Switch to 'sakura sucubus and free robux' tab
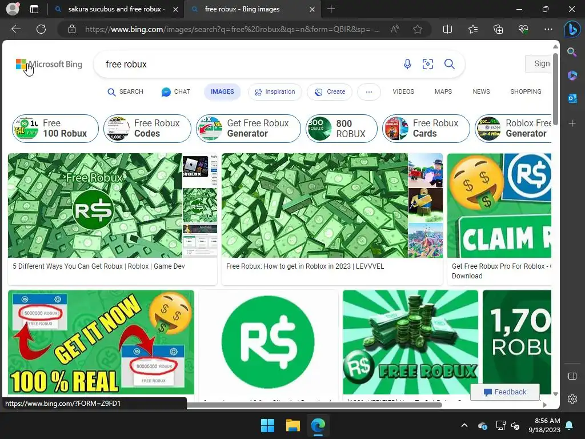The image size is (585, 439). click(x=117, y=9)
